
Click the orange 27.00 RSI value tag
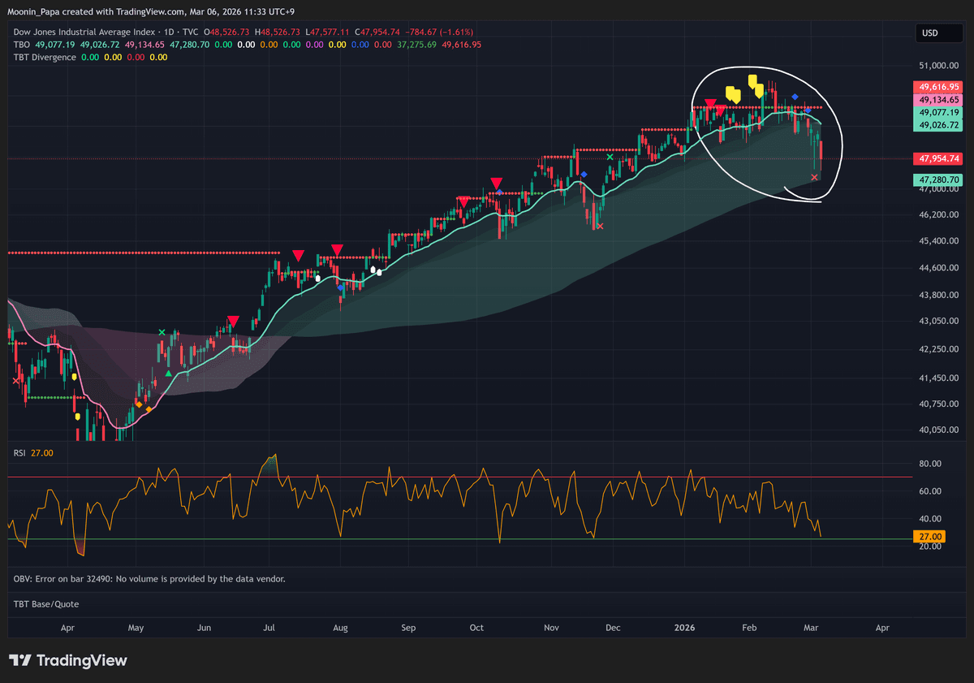click(x=929, y=537)
